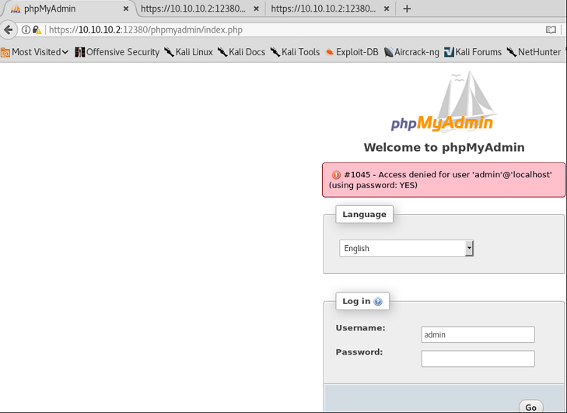Switch to the second https://10.10.10.2:12380 tab
The width and height of the screenshot is (567, 413).
200,9
